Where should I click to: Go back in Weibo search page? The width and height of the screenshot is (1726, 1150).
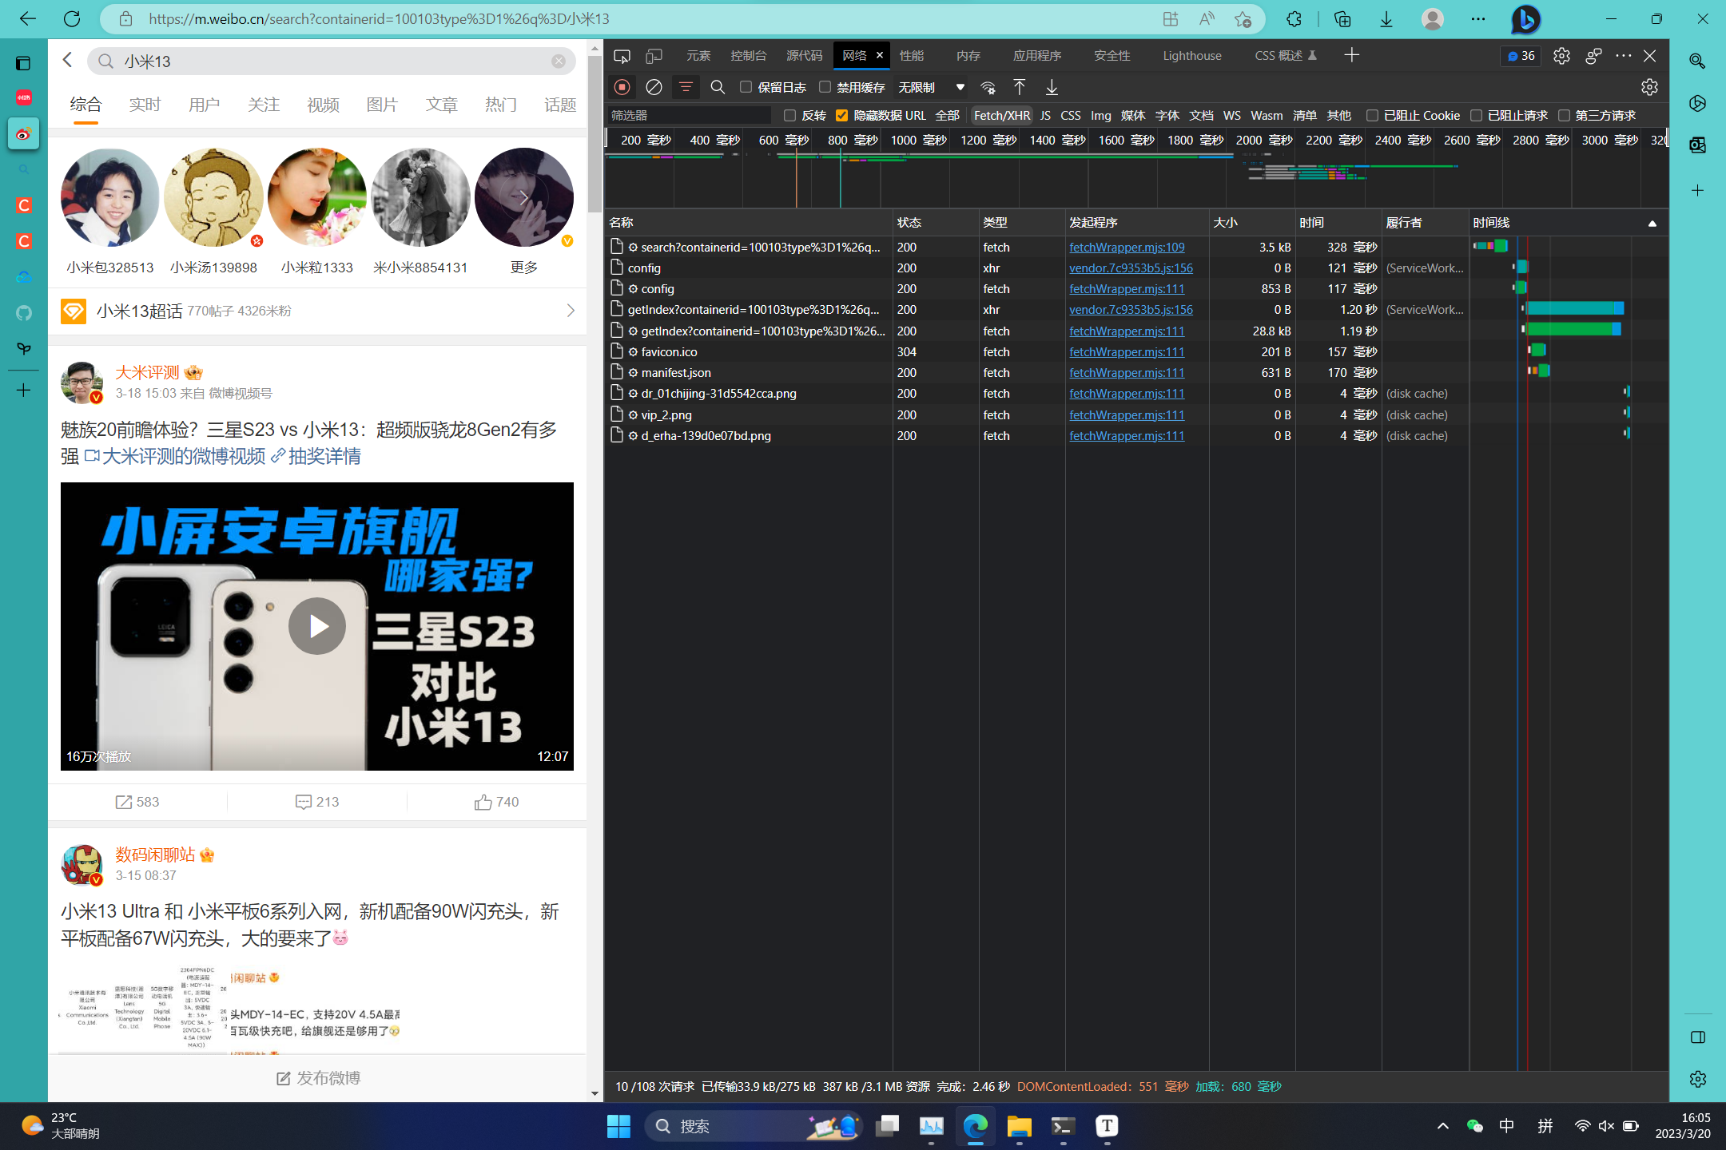[68, 60]
